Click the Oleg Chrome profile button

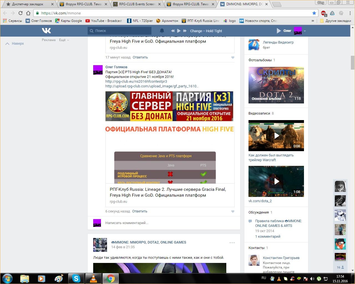321,2
